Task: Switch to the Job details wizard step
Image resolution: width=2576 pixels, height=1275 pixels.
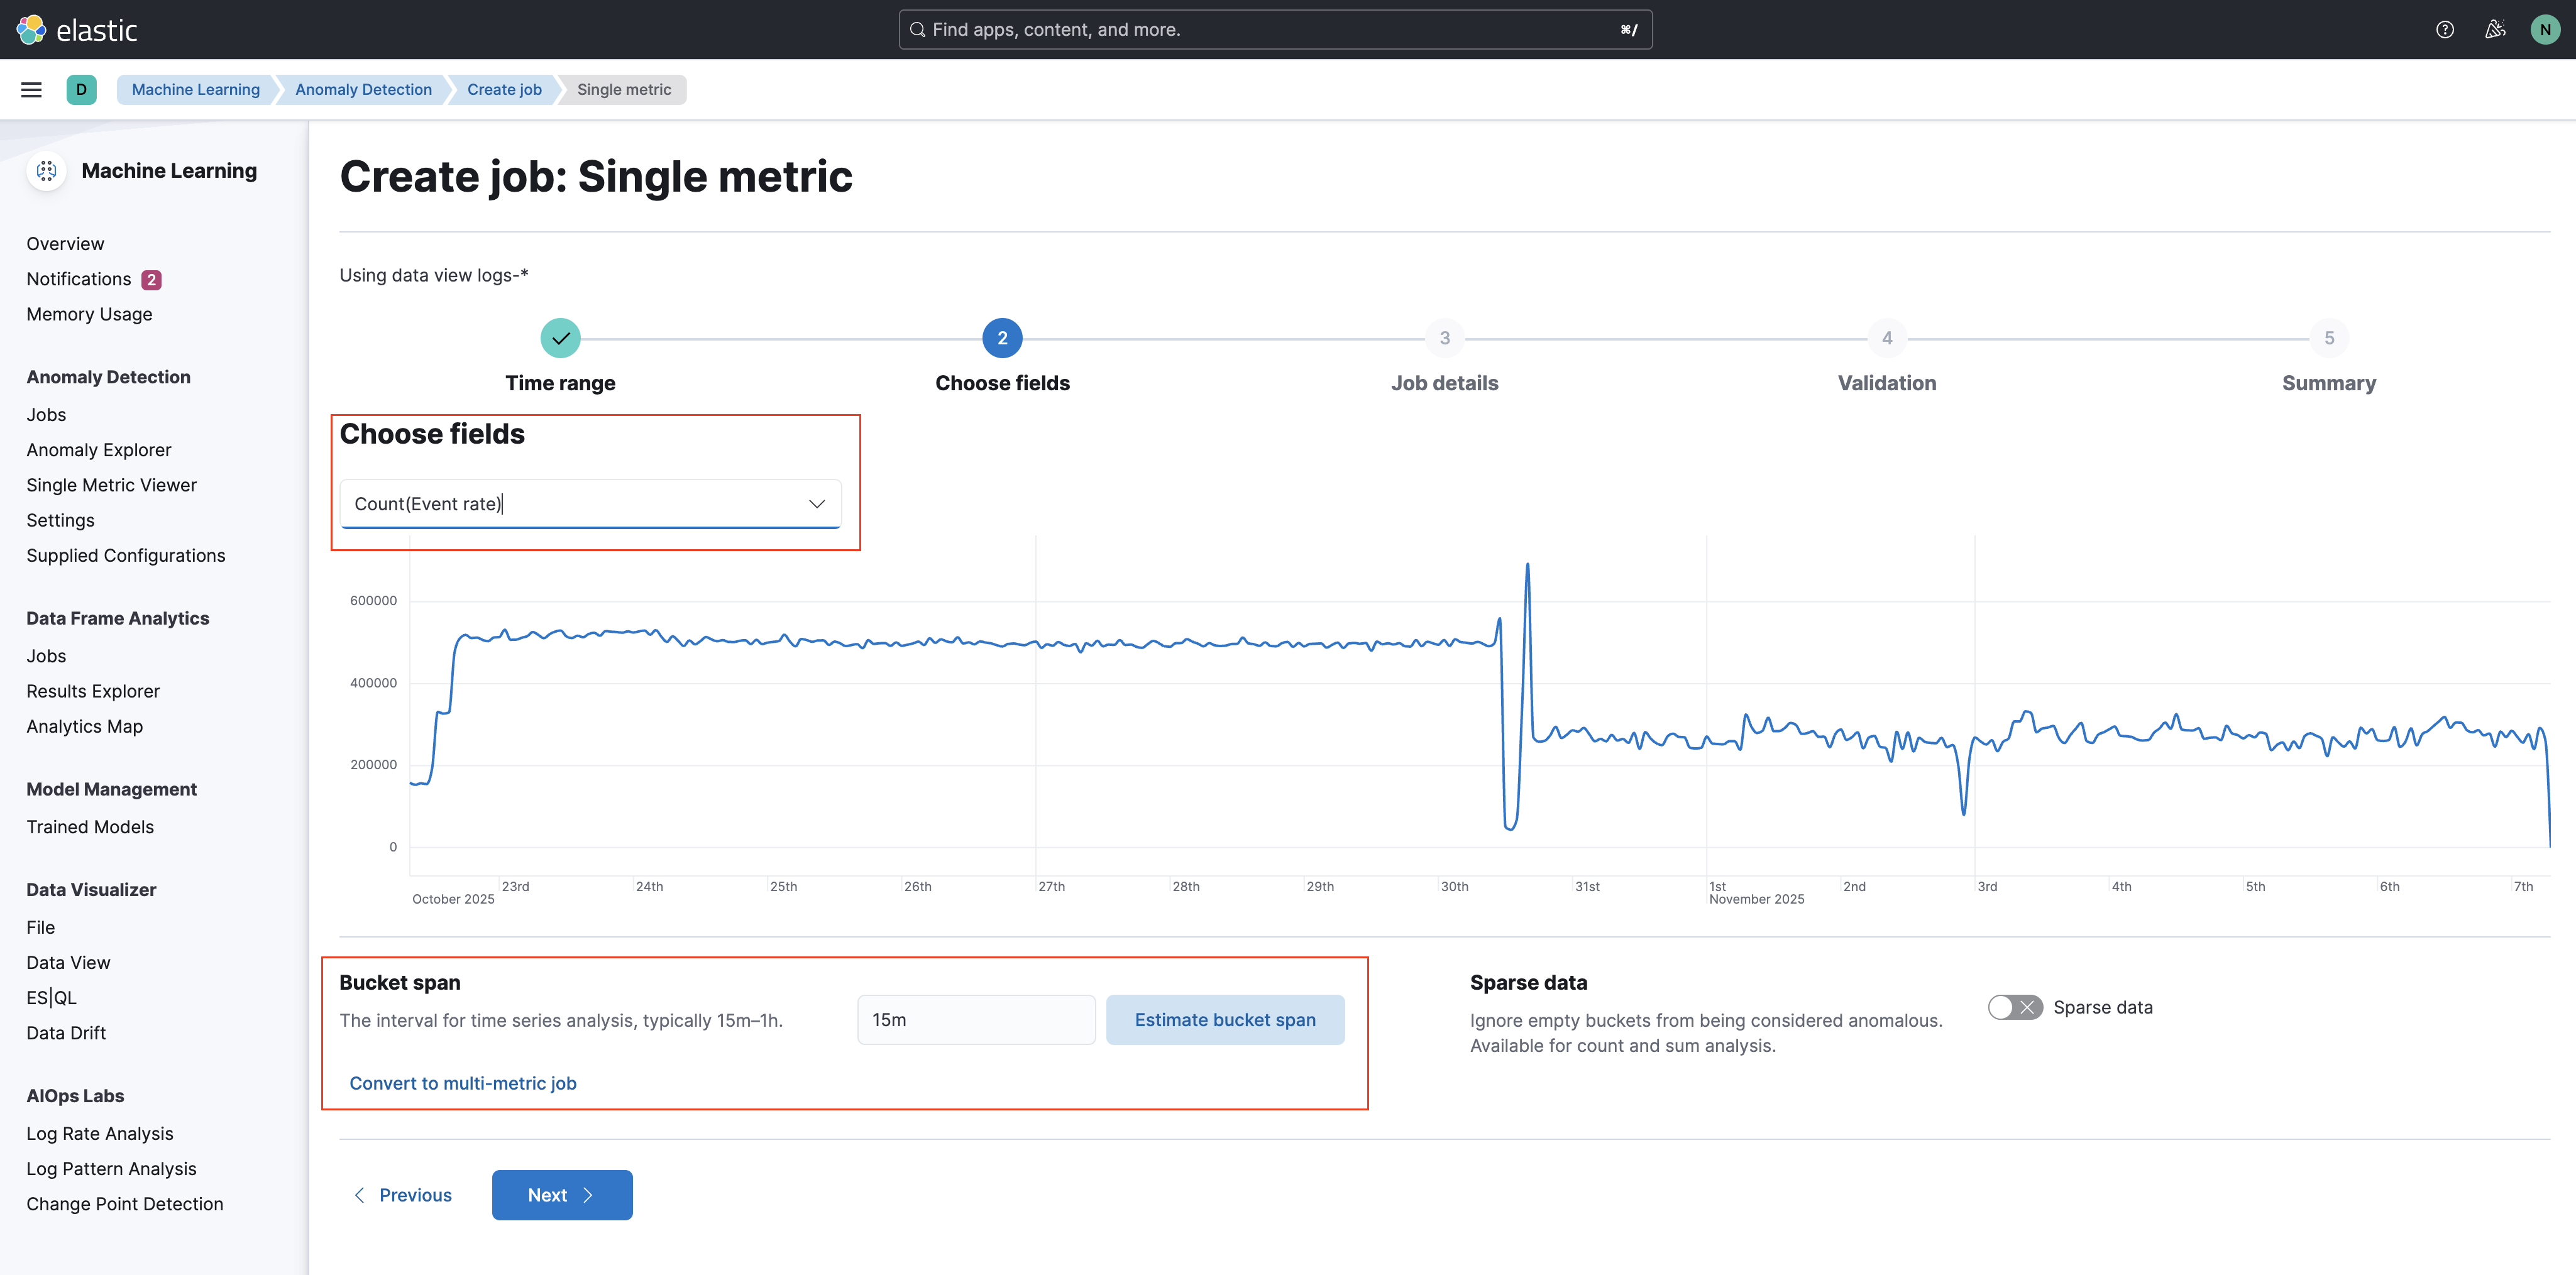Action: [x=1444, y=338]
